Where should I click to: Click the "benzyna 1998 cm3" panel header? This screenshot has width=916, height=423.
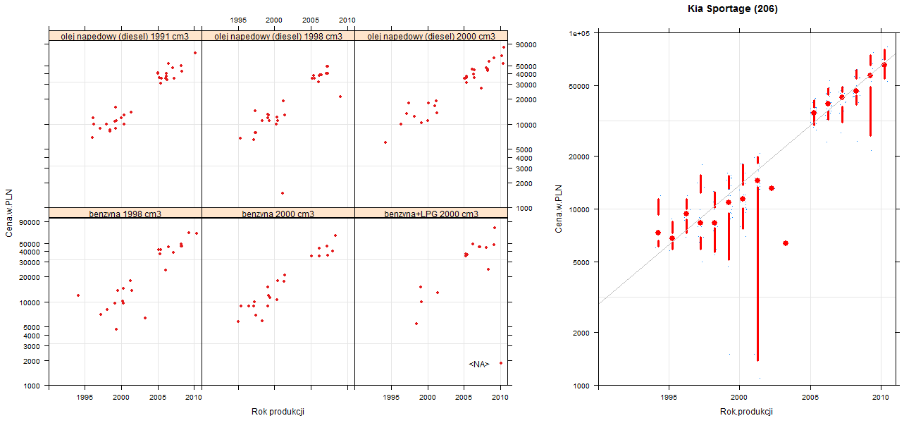point(125,213)
